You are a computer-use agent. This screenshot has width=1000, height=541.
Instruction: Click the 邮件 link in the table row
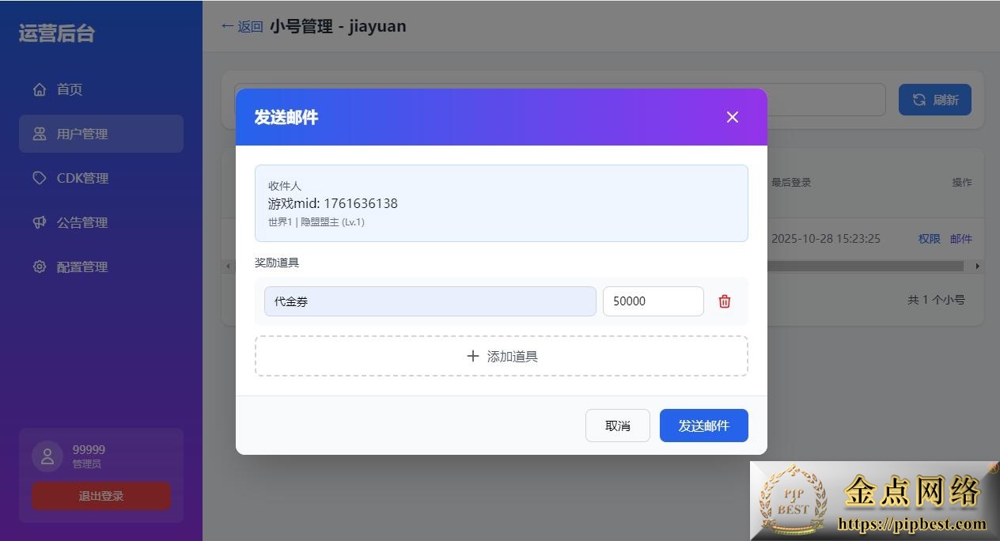point(961,238)
